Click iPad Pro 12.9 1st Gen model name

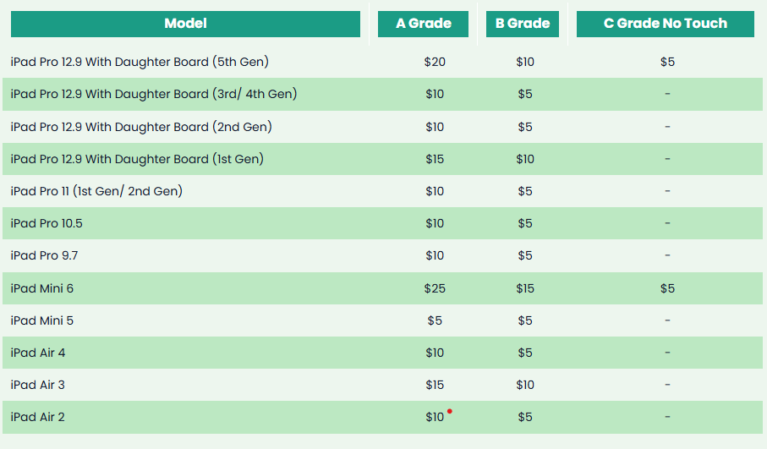tap(137, 159)
